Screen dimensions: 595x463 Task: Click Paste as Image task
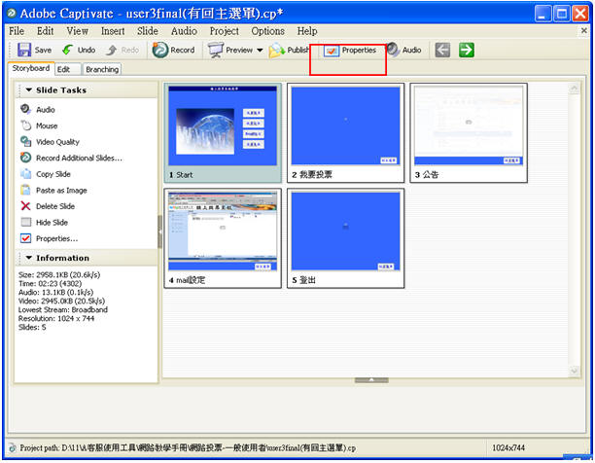pyautogui.click(x=53, y=190)
